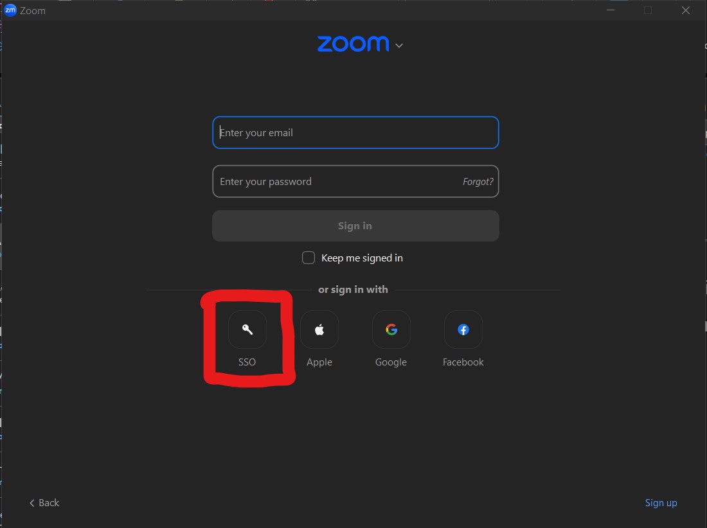Click the Keep me signed in label
This screenshot has width=707, height=528.
point(362,258)
